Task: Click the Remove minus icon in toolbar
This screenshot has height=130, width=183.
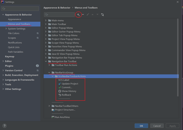Action: [x=83, y=14]
